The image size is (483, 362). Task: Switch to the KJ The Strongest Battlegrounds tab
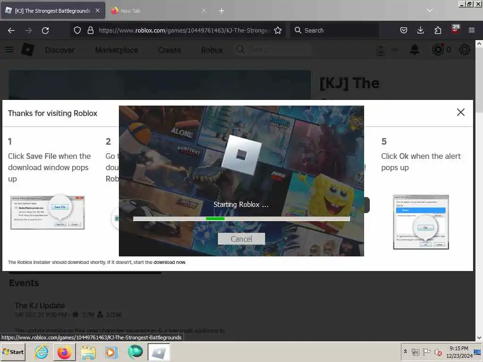point(53,11)
